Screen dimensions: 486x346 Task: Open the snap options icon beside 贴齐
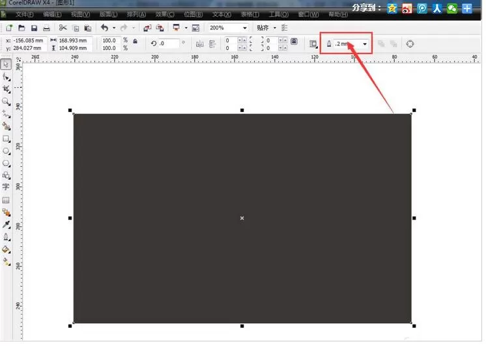click(284, 28)
